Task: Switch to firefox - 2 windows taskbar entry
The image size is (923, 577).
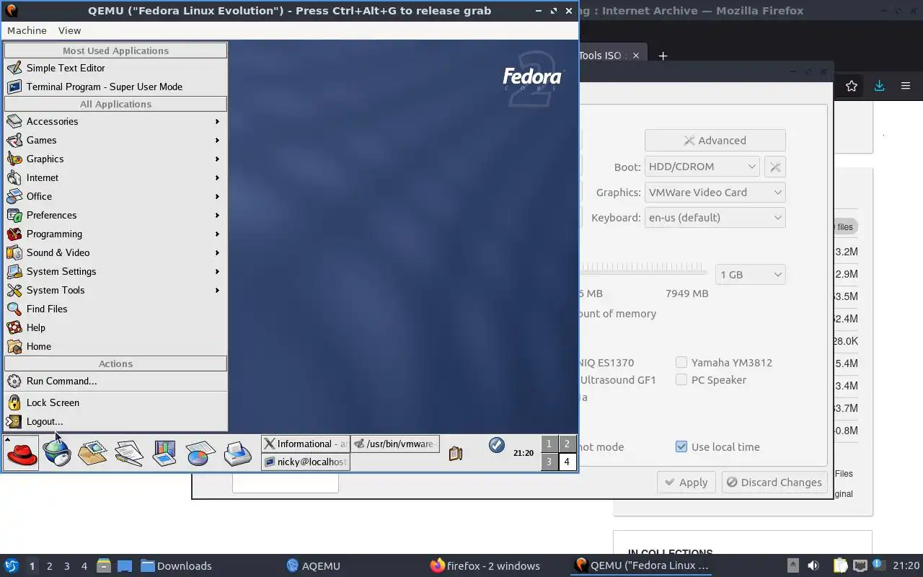Action: (x=485, y=566)
